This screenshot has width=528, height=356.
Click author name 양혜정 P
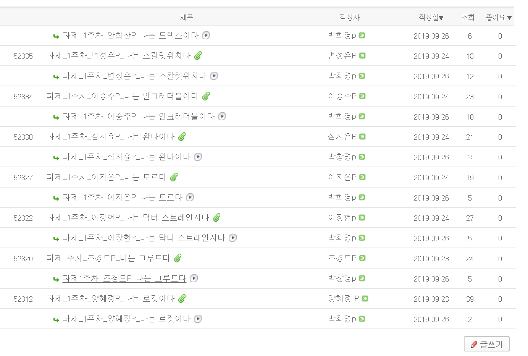tap(344, 299)
